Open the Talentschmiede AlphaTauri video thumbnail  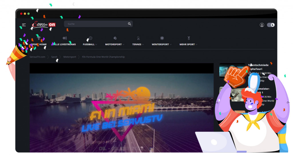(x=232, y=70)
